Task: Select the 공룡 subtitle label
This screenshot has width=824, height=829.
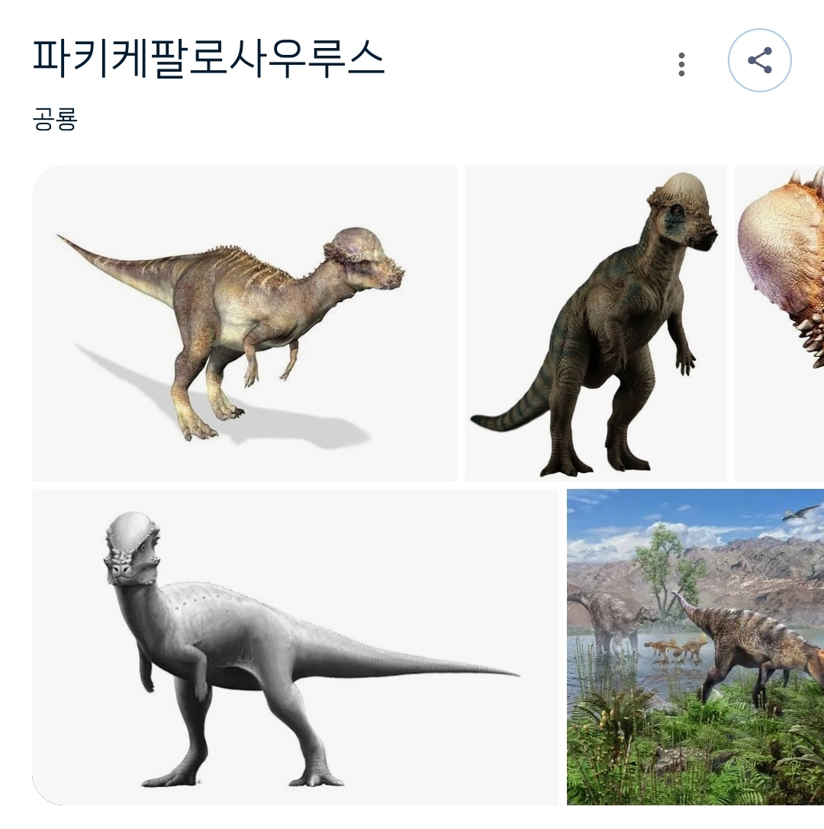Action: tap(55, 119)
